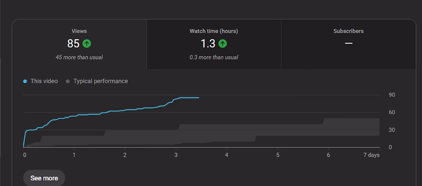This screenshot has width=422, height=186.
Task: Click the 0.3 more than usual text
Action: click(214, 57)
